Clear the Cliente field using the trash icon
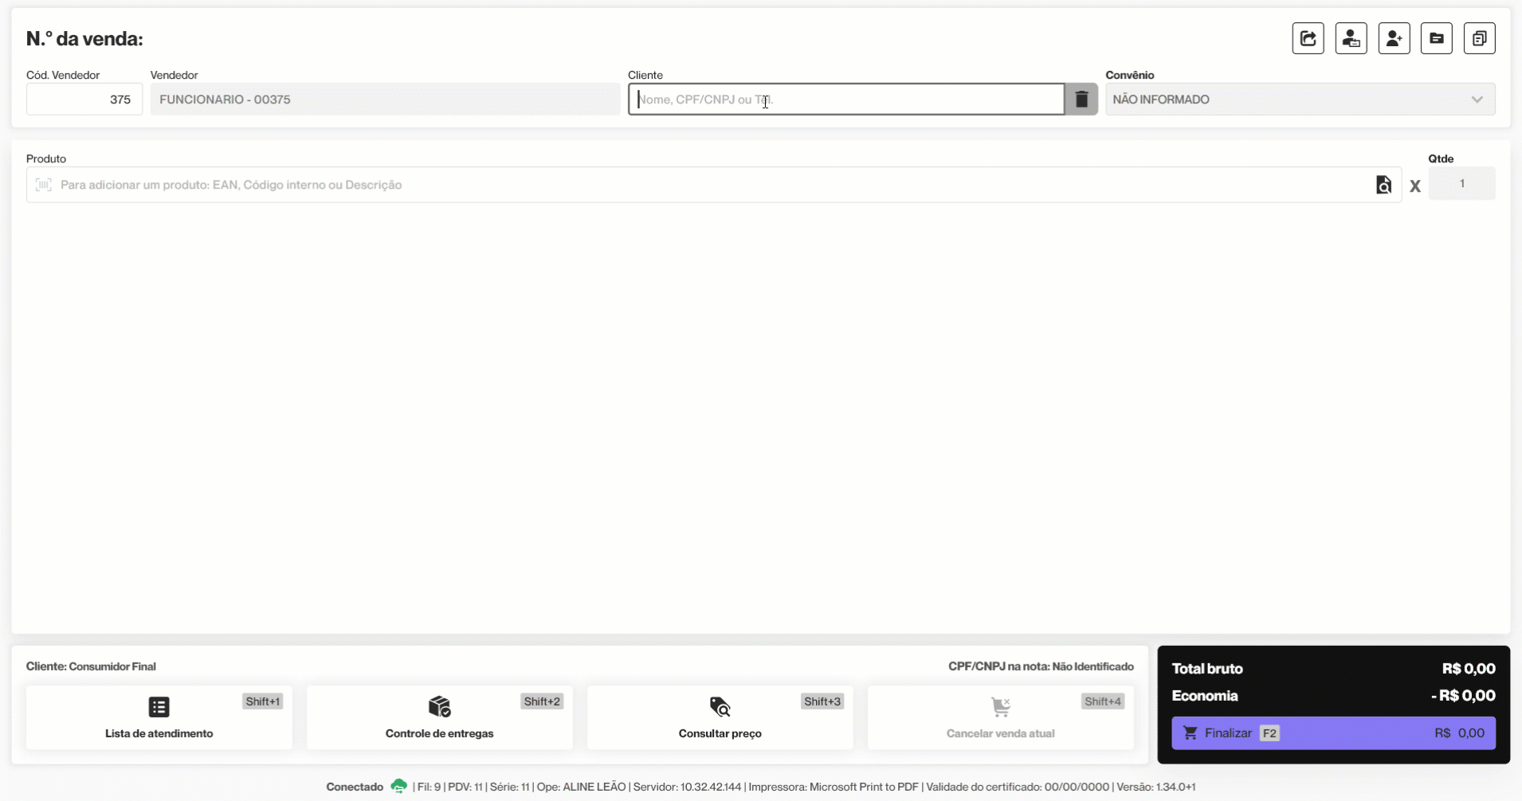 (x=1081, y=100)
